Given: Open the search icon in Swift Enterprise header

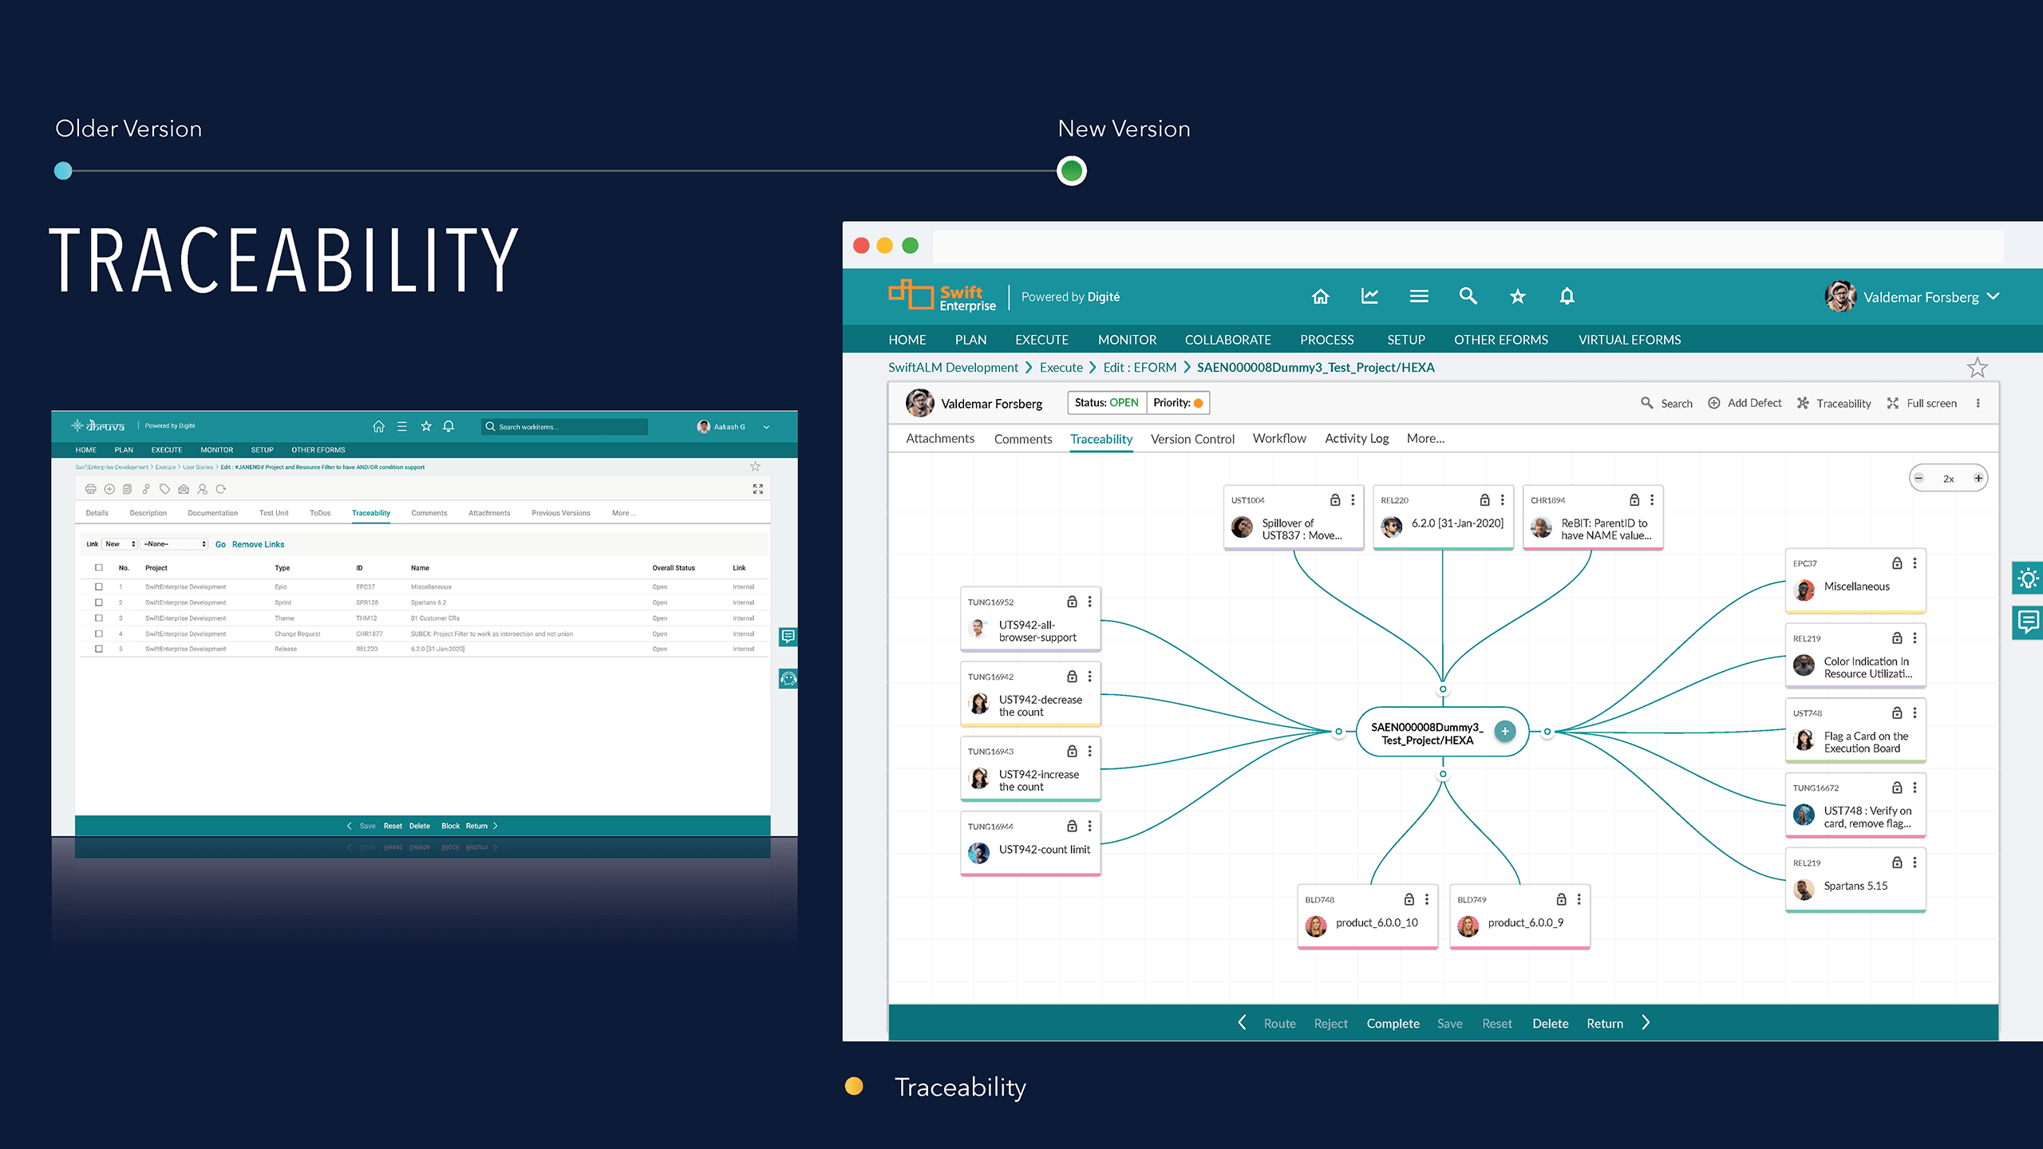Looking at the screenshot, I should click(1468, 296).
